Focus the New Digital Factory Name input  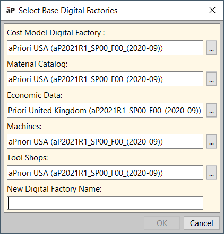point(105,203)
